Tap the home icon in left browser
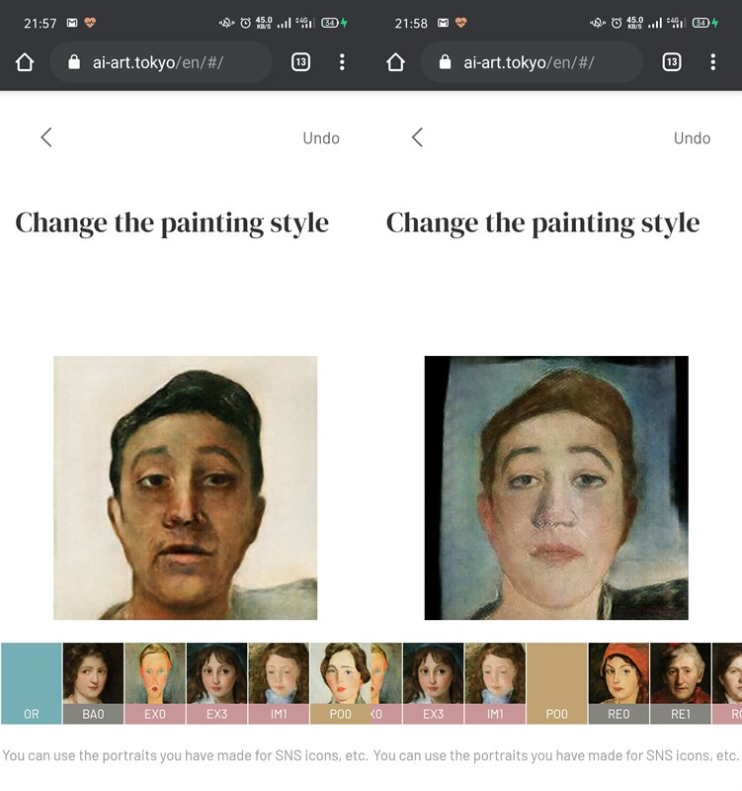This screenshot has height=791, width=742. [25, 62]
